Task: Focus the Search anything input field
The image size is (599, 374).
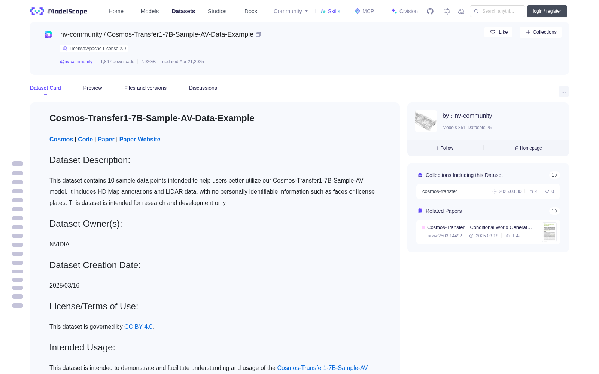Action: pos(498,11)
